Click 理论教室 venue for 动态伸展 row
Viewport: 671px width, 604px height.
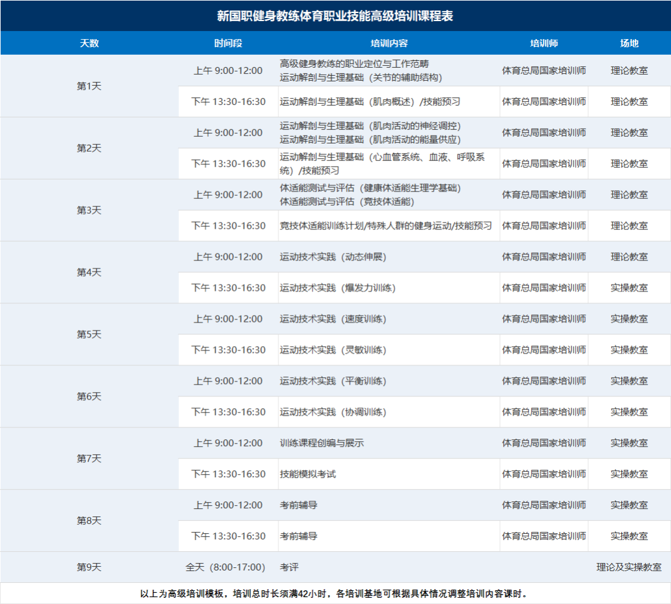coord(629,257)
